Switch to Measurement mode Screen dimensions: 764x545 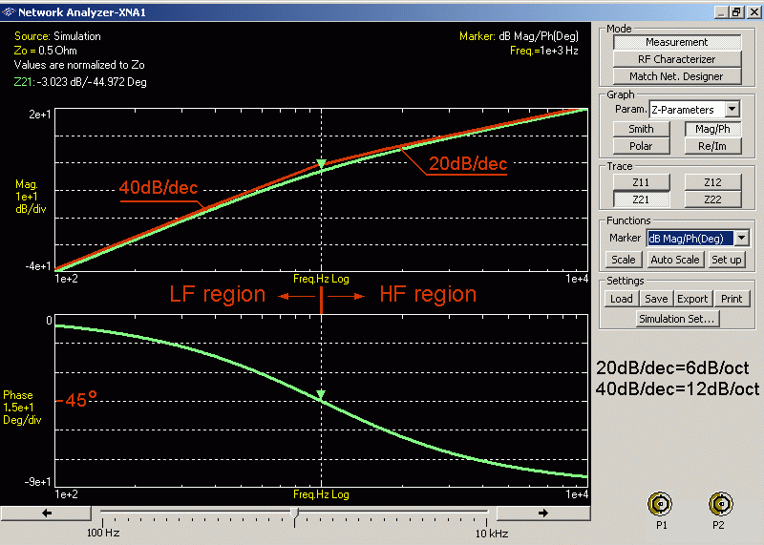(676, 42)
